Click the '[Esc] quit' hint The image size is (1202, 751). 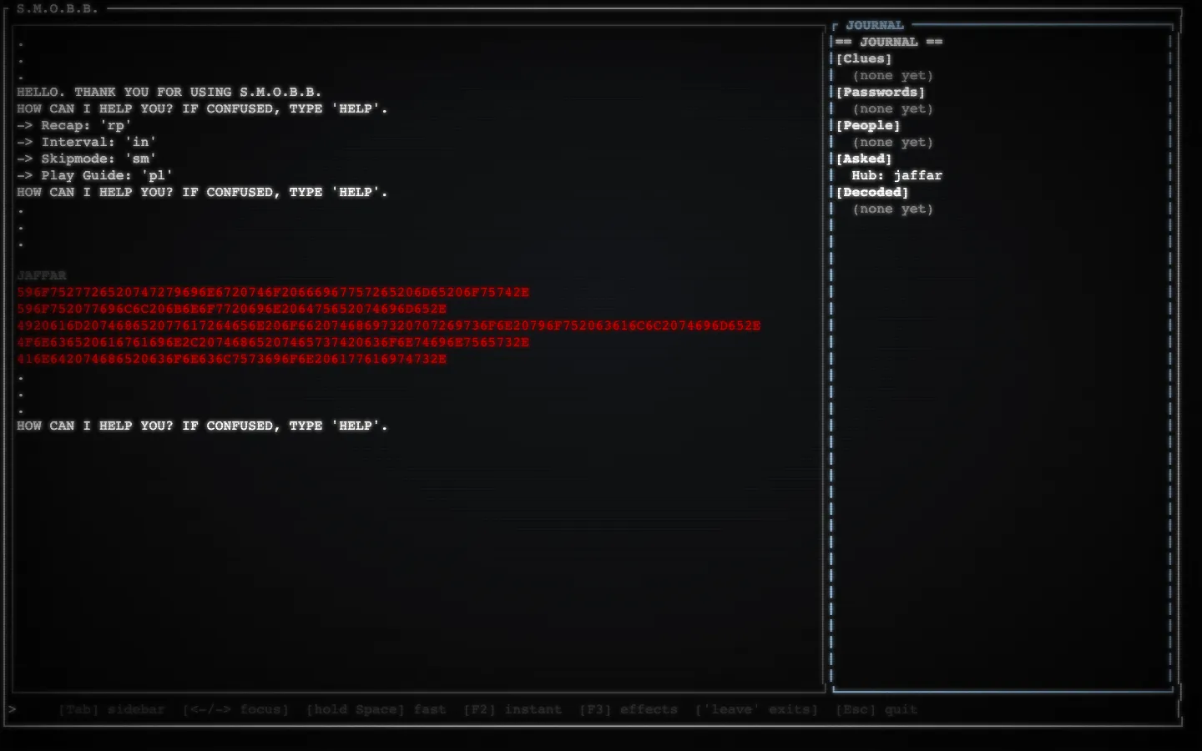pos(876,709)
